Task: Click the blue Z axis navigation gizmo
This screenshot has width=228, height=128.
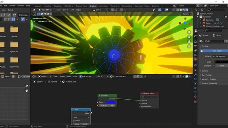Action: click(x=185, y=23)
